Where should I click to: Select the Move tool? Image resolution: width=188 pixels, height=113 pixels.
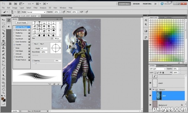pos(3,20)
